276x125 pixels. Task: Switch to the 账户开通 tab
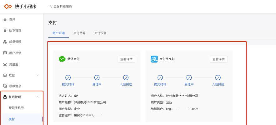pyautogui.click(x=59, y=33)
